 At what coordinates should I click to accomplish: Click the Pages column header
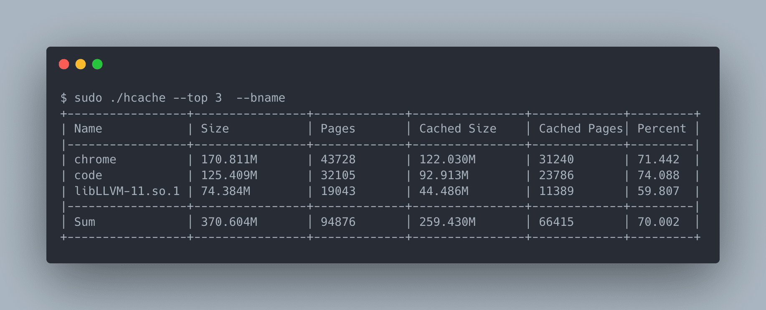pos(337,129)
